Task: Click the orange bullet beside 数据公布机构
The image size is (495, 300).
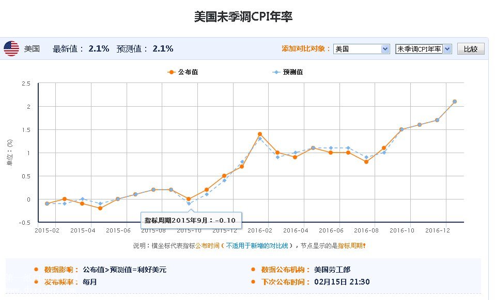Action: click(253, 270)
